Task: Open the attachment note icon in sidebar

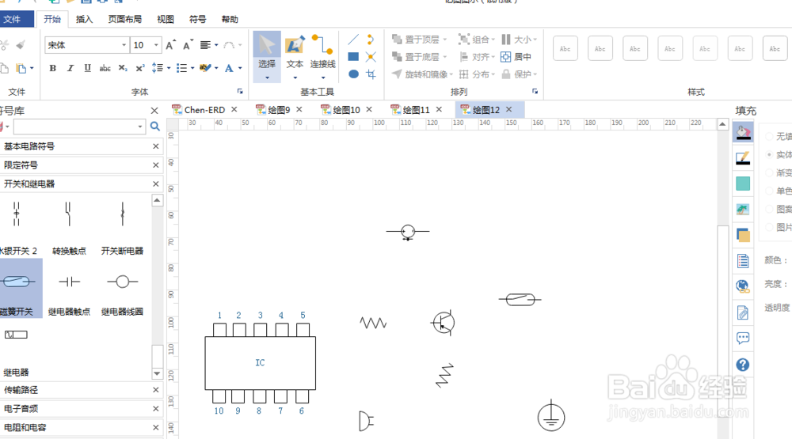Action: 743,313
